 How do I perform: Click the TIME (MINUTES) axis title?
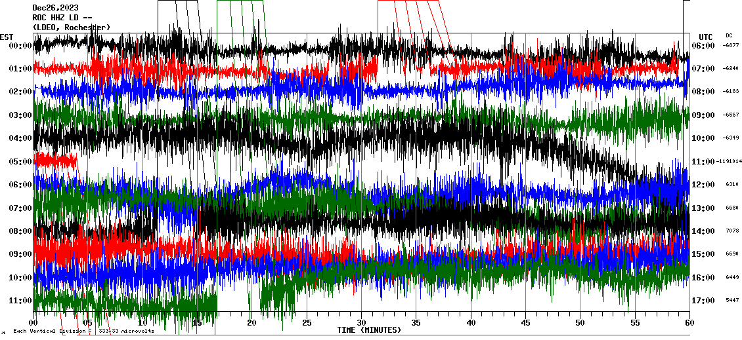tap(369, 330)
